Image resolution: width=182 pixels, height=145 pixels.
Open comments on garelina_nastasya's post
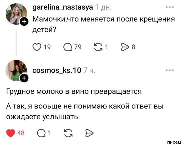(x=67, y=47)
